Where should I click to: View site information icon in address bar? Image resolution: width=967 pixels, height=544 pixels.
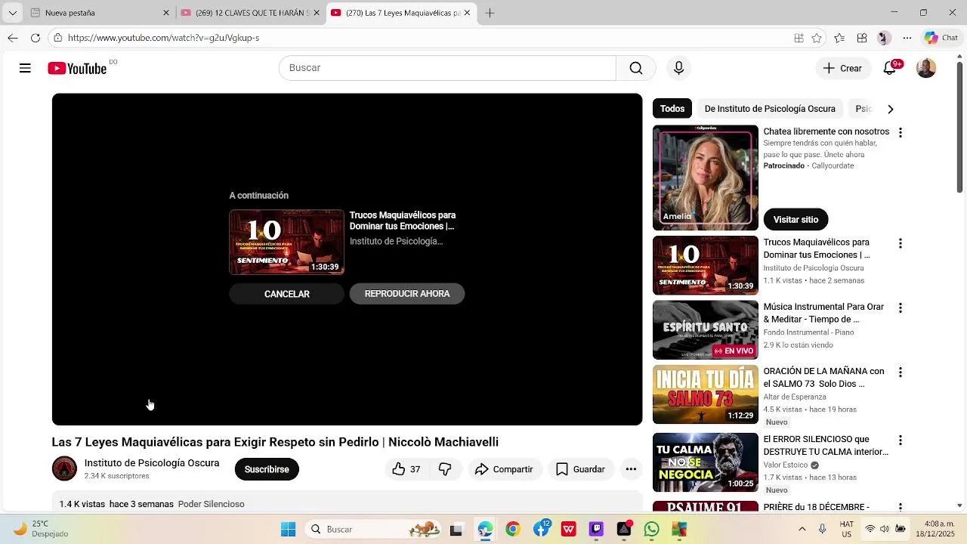click(58, 38)
